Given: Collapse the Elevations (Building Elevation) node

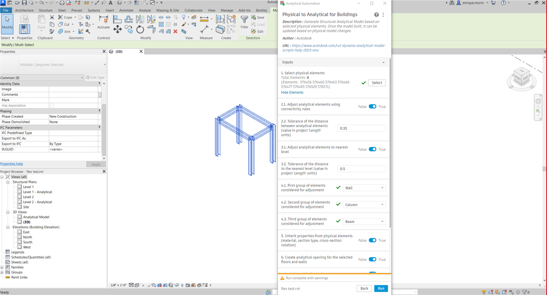Looking at the screenshot, I should tap(8, 227).
